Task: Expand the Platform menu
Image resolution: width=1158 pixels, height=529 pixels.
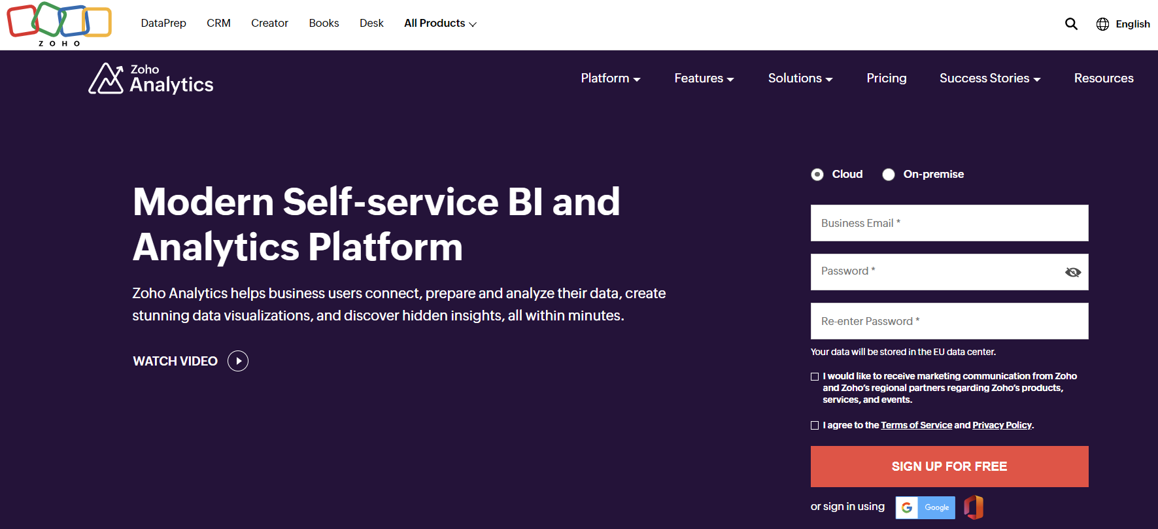Action: (x=611, y=78)
